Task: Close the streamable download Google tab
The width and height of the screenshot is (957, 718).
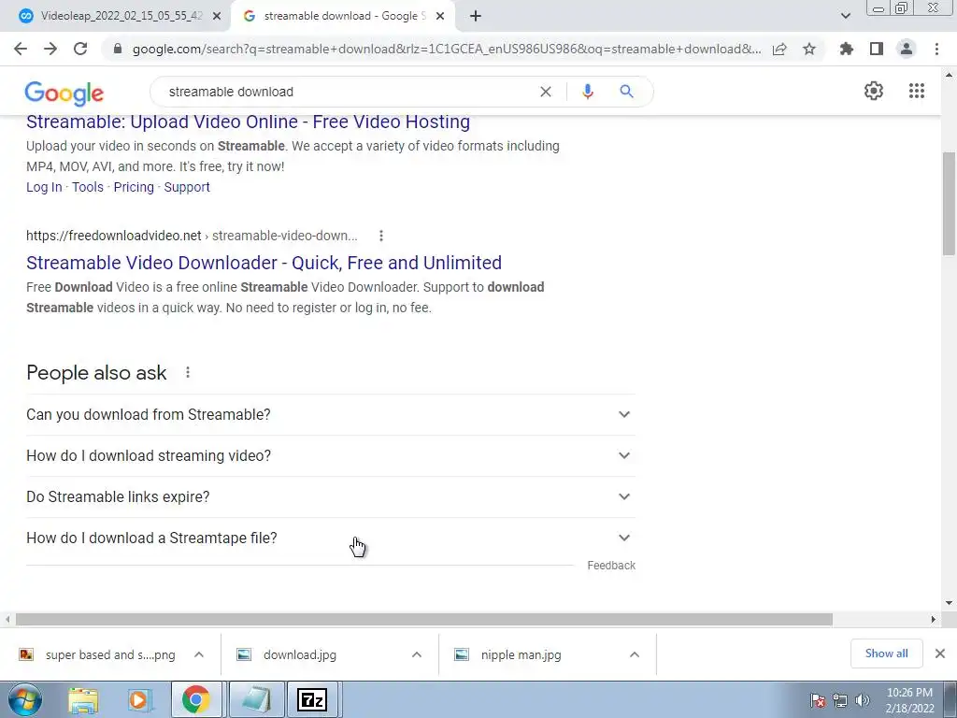Action: [x=440, y=17]
